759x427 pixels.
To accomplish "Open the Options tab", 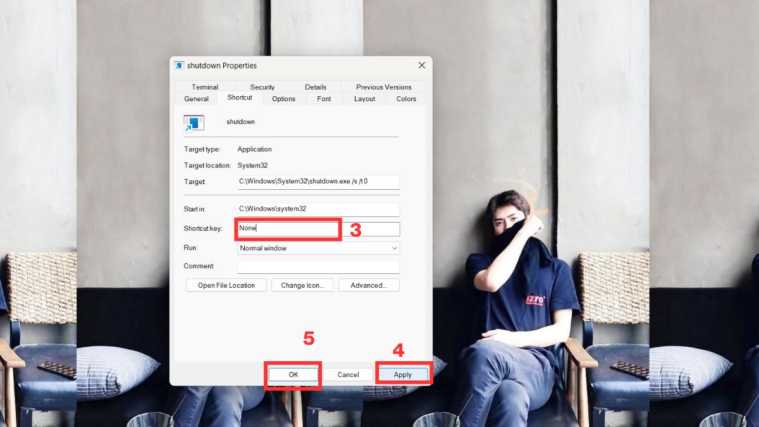I will 284,99.
